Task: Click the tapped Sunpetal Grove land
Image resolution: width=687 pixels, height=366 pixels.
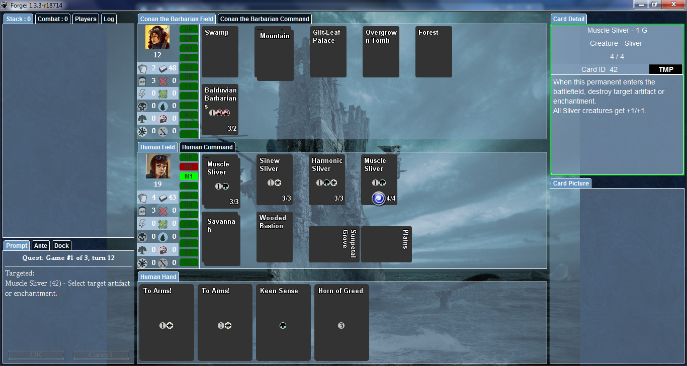Action: click(x=334, y=244)
